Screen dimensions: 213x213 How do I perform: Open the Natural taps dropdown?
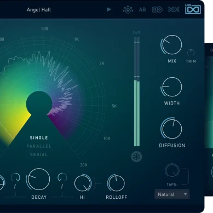[172, 194]
